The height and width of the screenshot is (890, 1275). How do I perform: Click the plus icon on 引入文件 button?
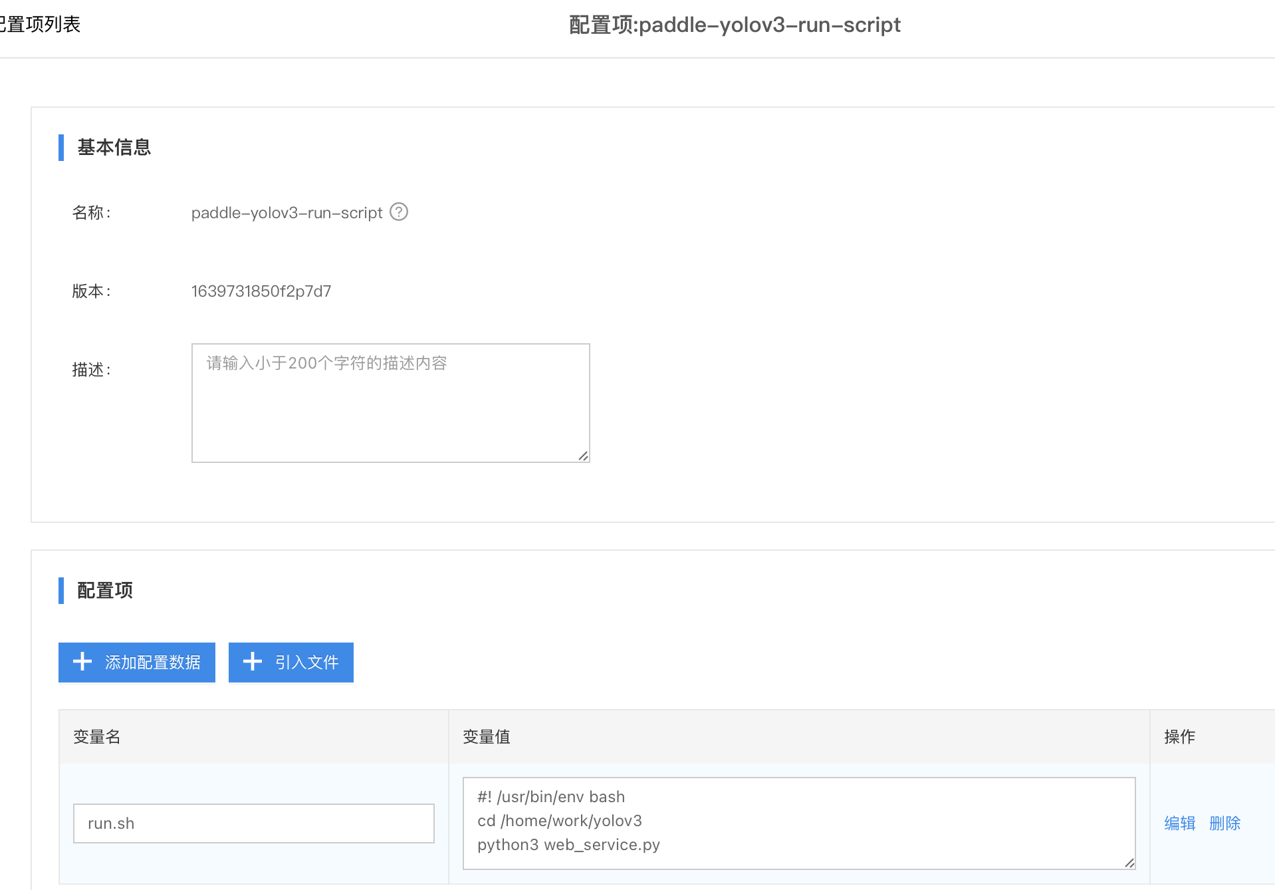pos(253,662)
